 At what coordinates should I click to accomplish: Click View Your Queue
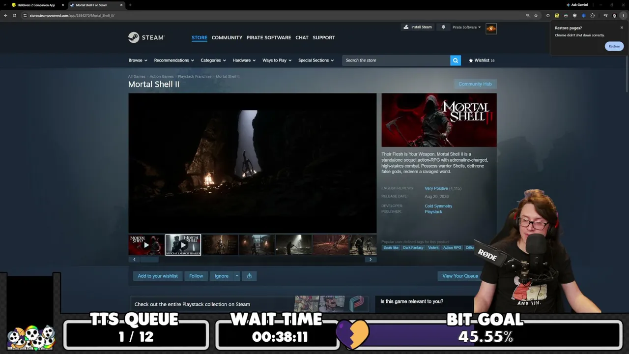460,276
